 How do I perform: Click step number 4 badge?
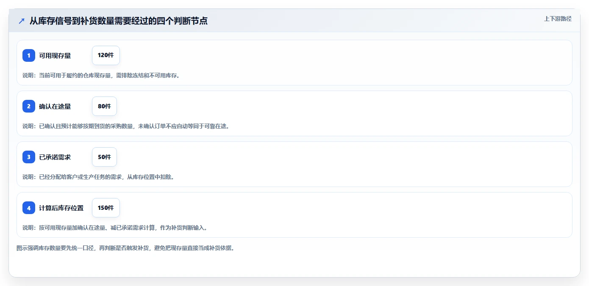point(29,208)
